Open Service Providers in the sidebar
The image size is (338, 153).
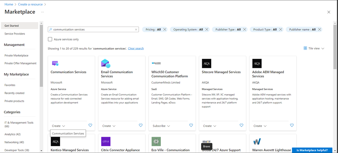pos(15,34)
